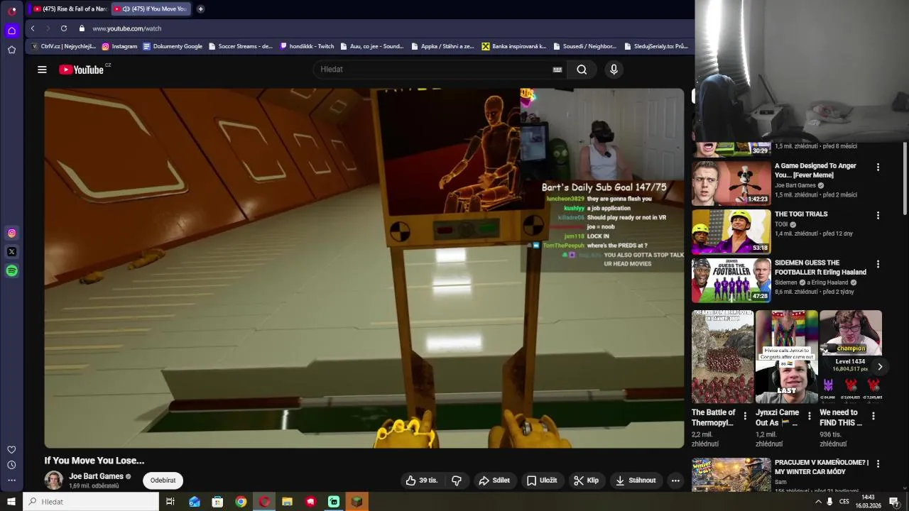Open CtrlV.cz bookmark
909x511 pixels.
coord(63,46)
